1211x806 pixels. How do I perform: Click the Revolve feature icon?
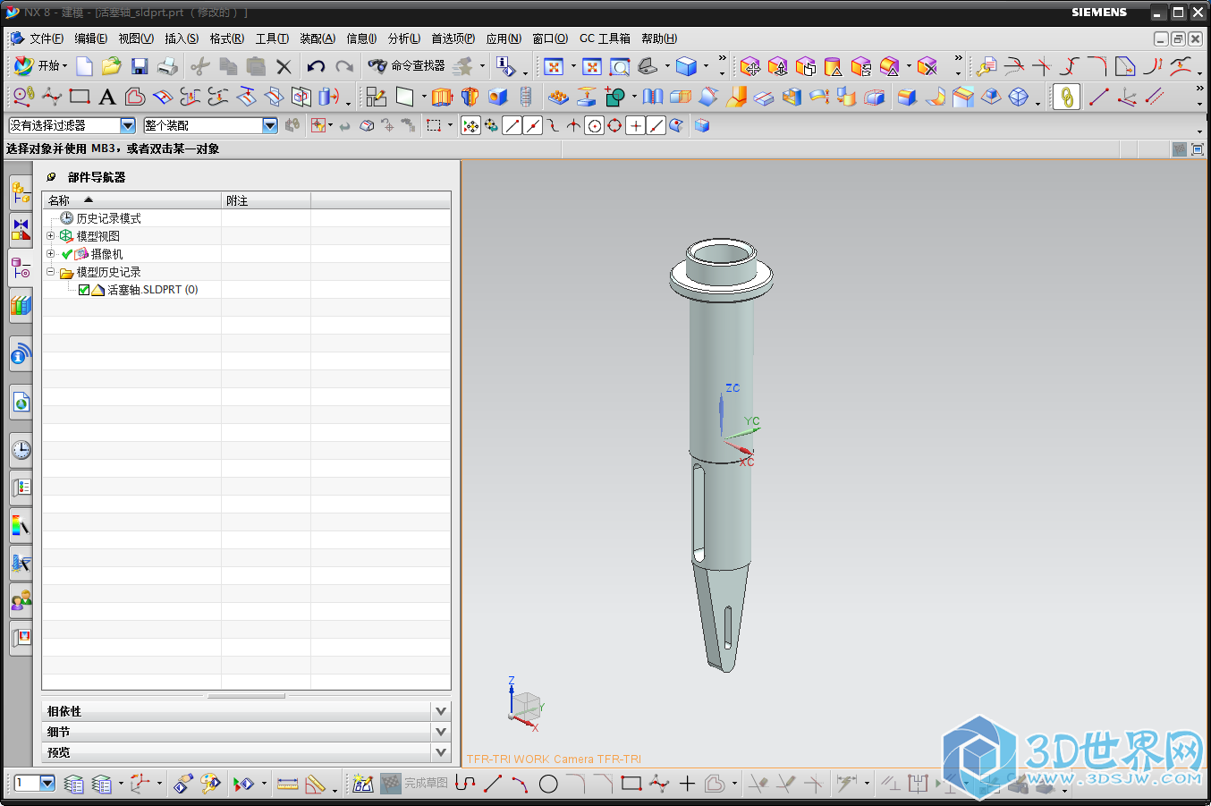tap(470, 97)
